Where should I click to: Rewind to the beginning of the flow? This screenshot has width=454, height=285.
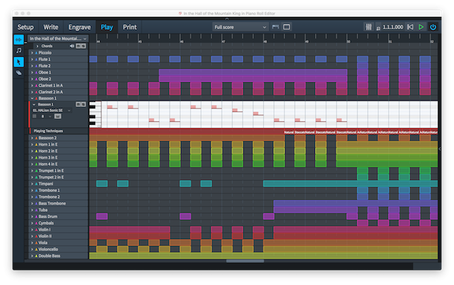pos(409,27)
